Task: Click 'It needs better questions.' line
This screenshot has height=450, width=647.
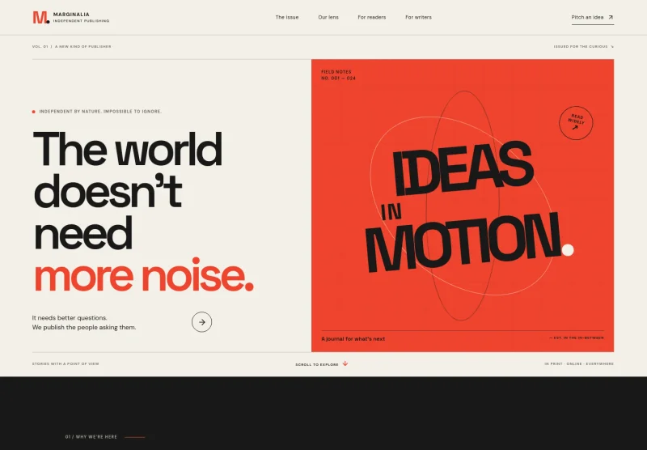Action: (70, 318)
